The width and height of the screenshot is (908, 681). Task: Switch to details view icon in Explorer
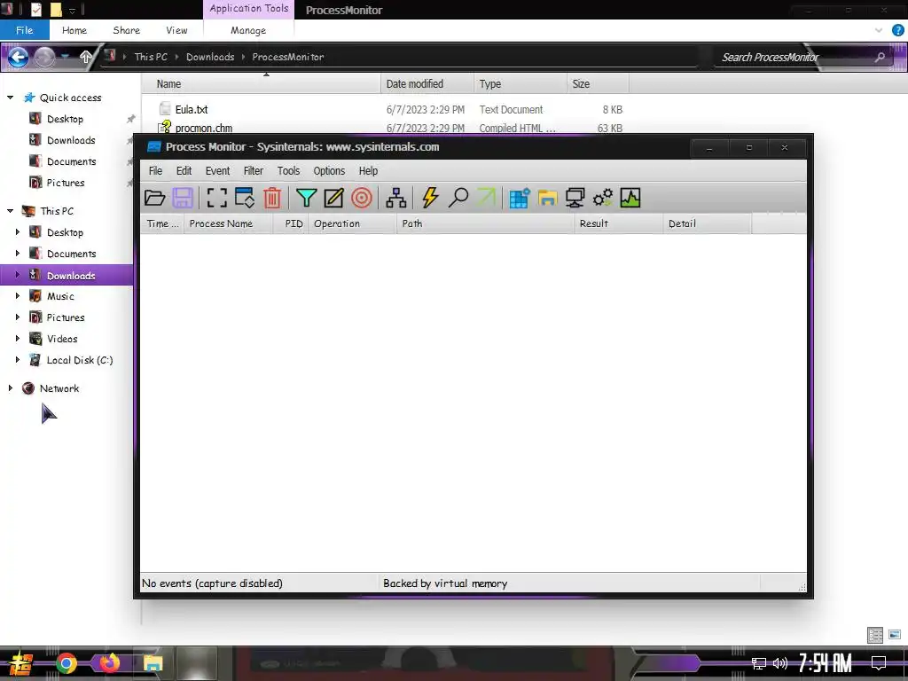[875, 635]
